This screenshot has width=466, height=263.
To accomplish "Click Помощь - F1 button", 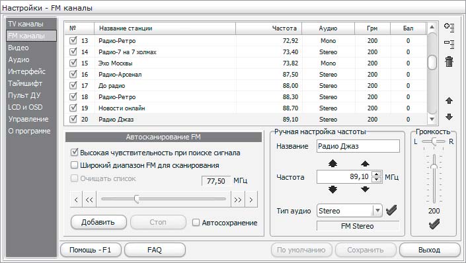I will (91, 250).
